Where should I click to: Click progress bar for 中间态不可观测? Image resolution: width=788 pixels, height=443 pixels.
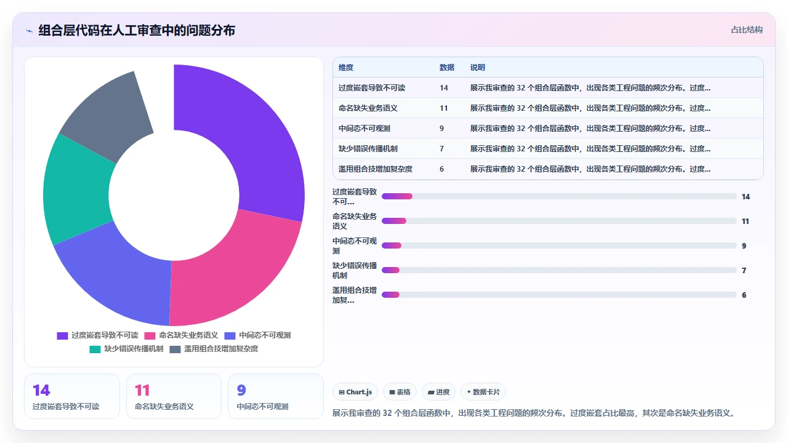(x=559, y=245)
